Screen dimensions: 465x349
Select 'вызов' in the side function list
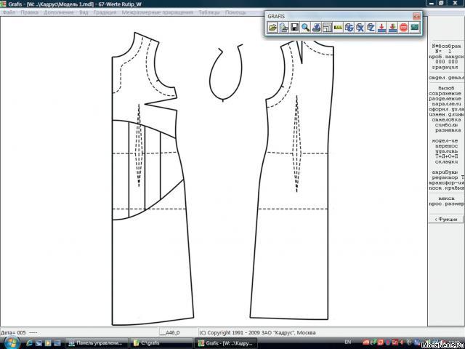(446, 88)
